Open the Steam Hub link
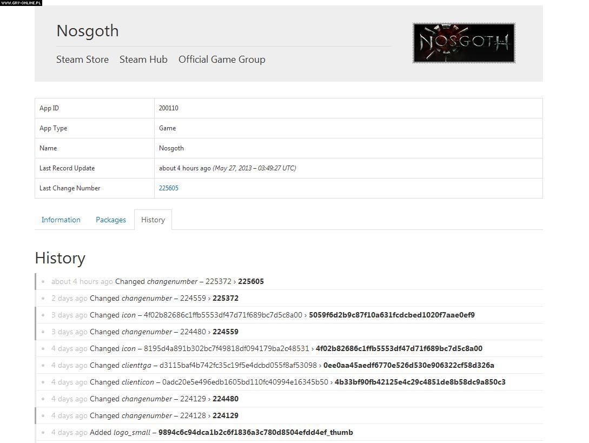 [x=143, y=59]
